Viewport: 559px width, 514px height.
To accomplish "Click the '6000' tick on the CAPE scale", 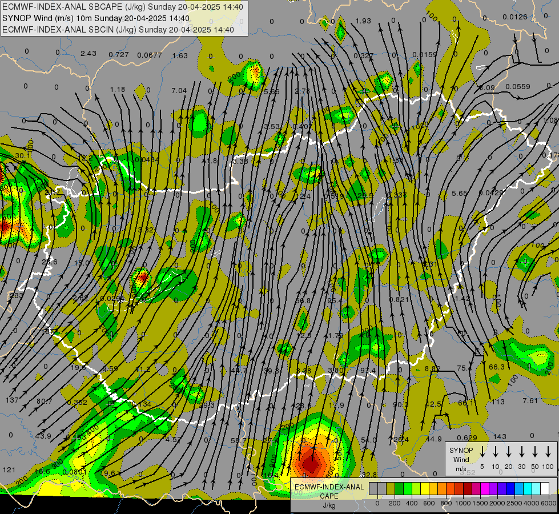I will [548, 503].
